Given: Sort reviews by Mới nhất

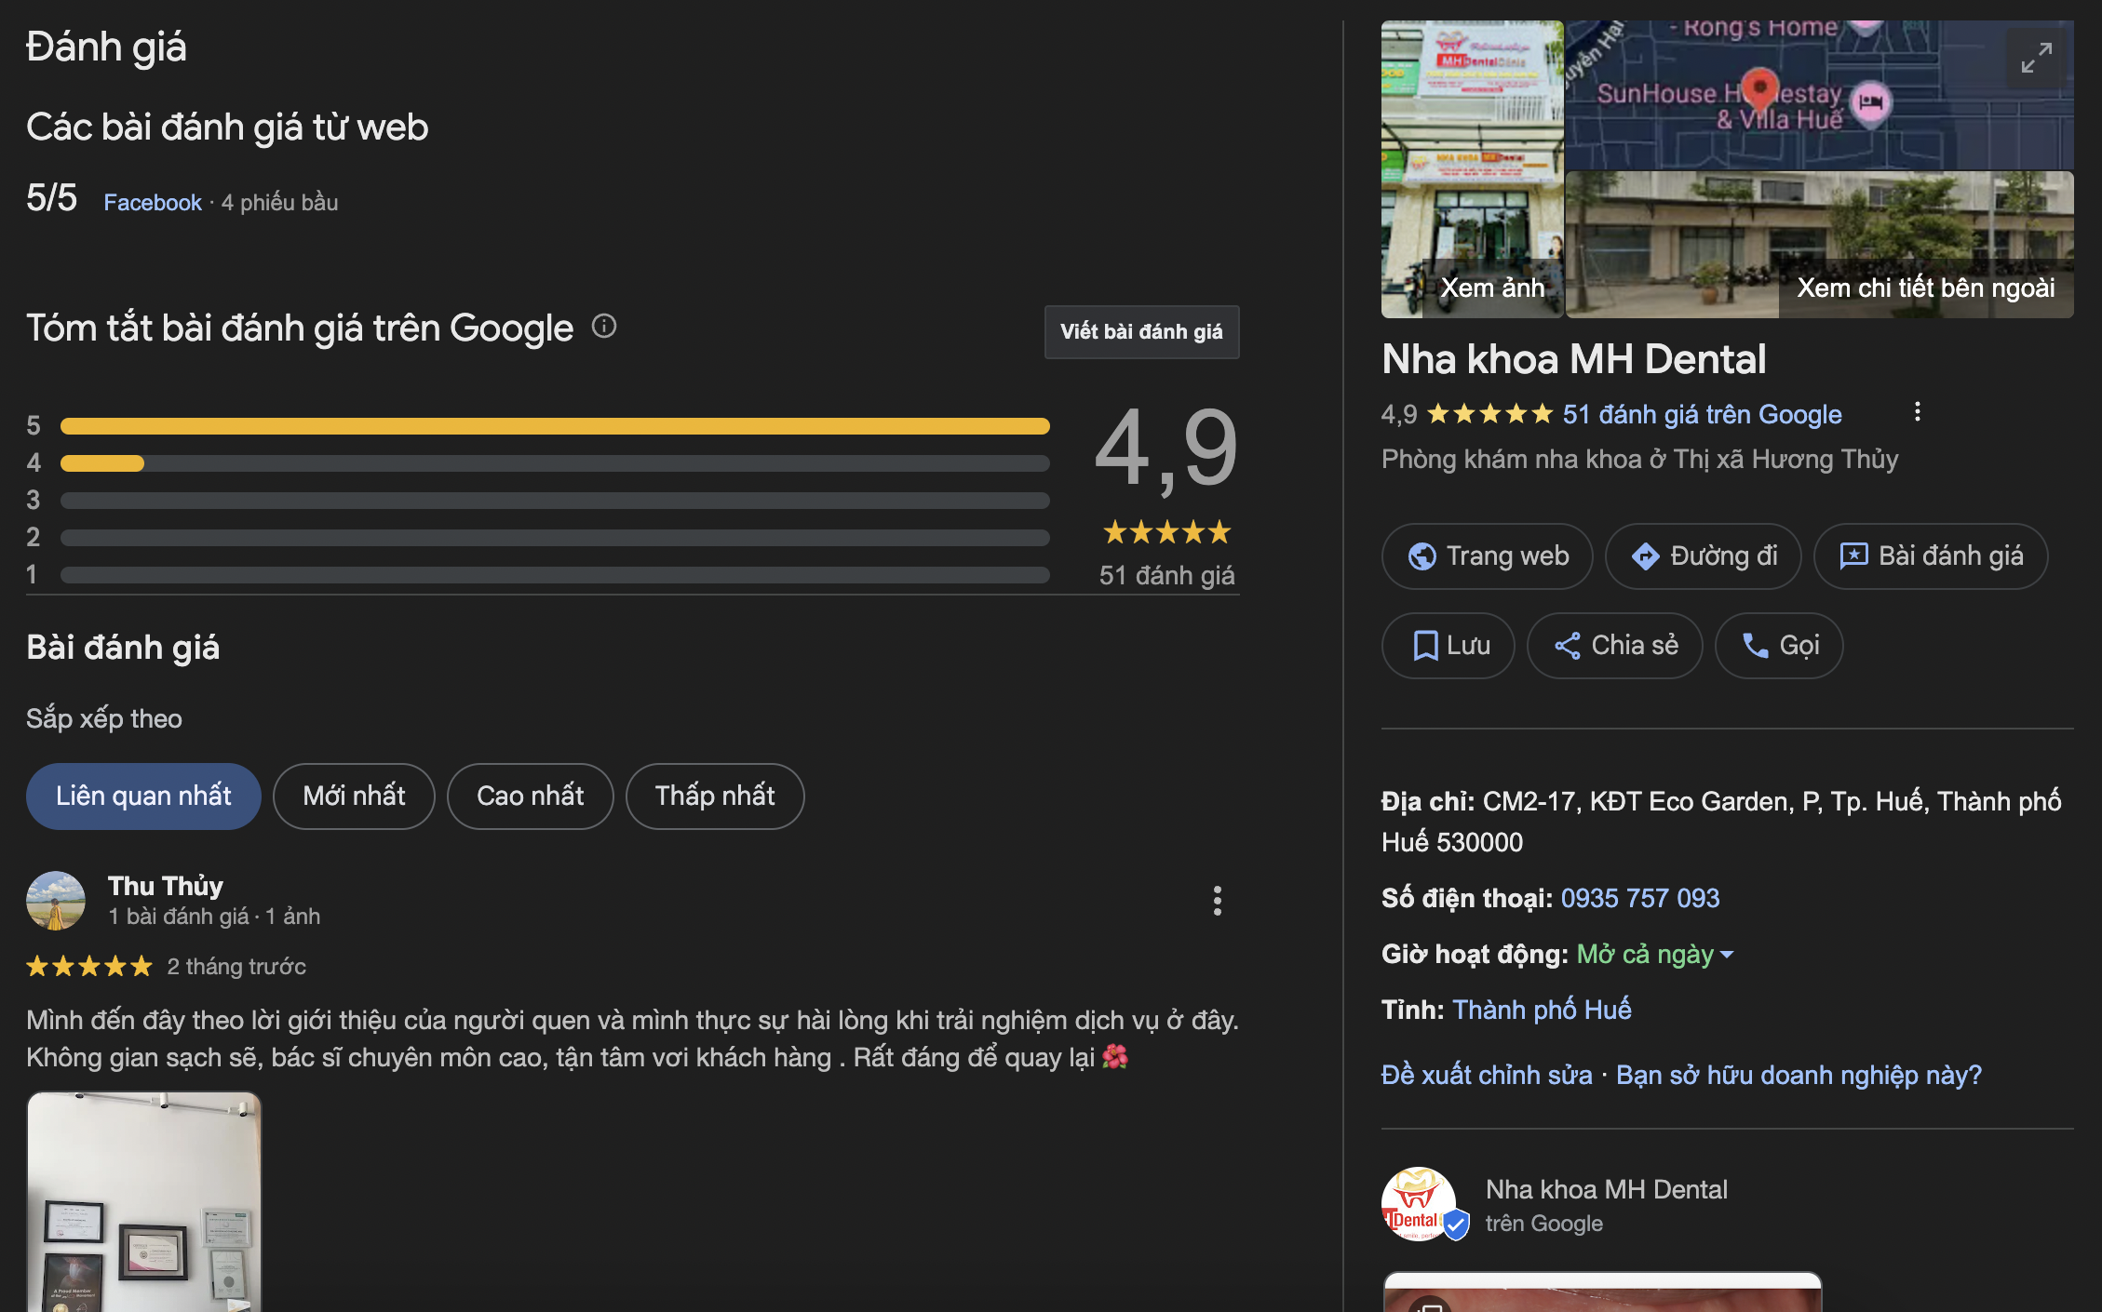Looking at the screenshot, I should click(354, 797).
